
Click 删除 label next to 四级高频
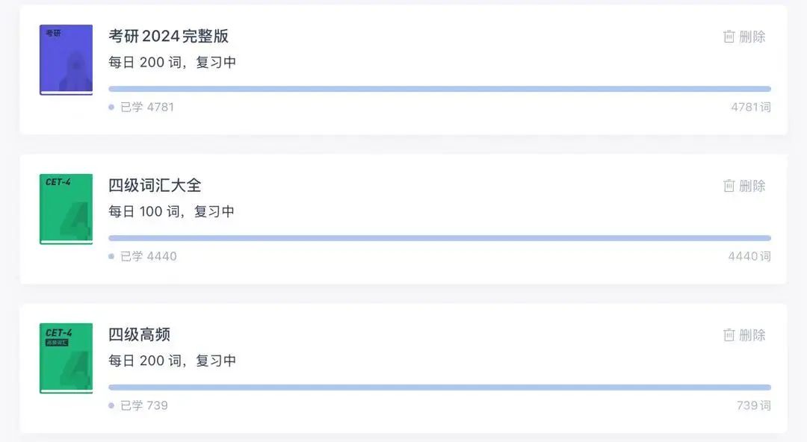pos(752,335)
